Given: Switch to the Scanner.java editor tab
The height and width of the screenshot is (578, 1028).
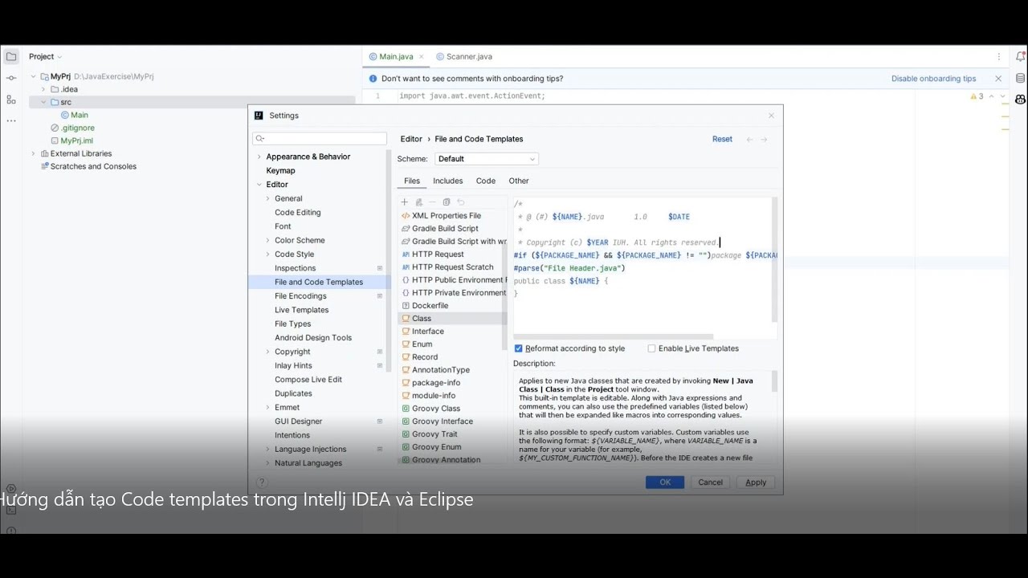Looking at the screenshot, I should click(x=464, y=57).
